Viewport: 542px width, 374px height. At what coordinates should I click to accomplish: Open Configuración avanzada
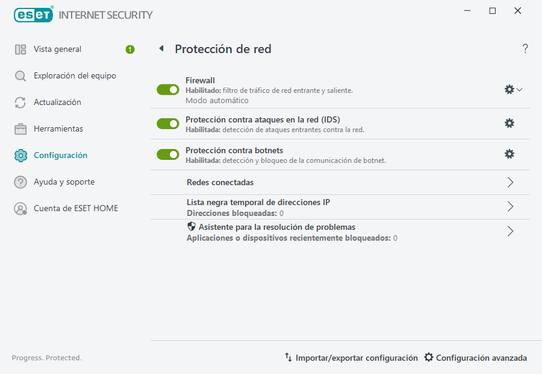pos(475,358)
